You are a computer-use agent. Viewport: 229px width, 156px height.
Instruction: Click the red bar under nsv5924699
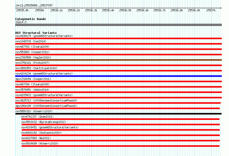(120, 146)
